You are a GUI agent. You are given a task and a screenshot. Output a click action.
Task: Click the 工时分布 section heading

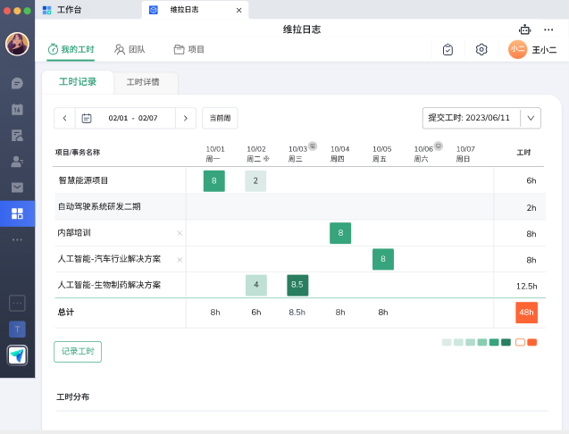click(73, 396)
